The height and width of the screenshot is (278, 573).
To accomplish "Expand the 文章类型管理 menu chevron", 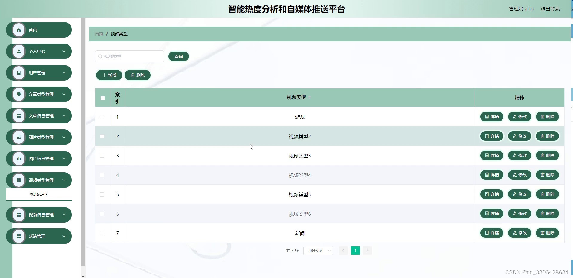I will [64, 94].
